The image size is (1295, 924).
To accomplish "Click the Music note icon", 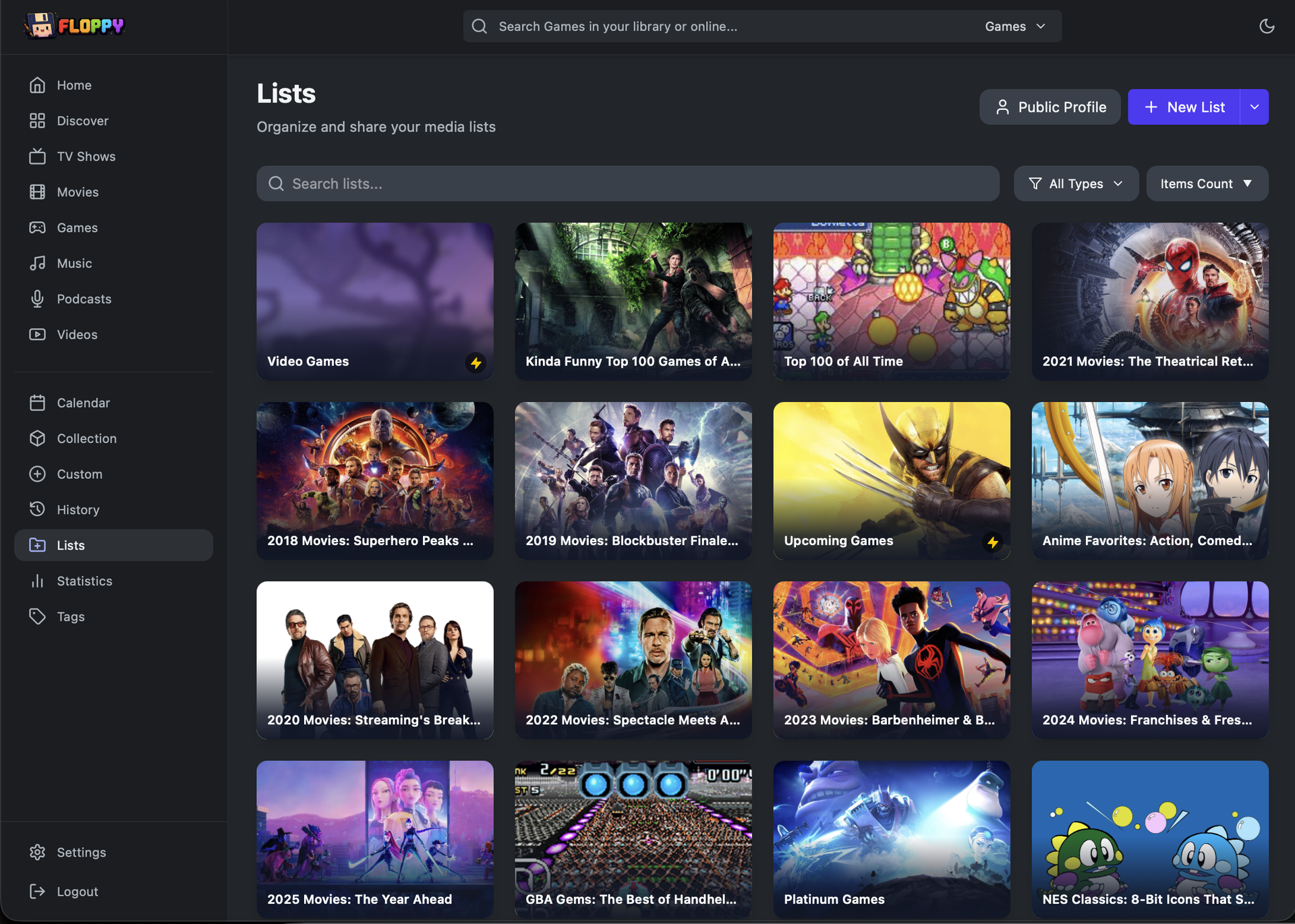I will coord(38,263).
